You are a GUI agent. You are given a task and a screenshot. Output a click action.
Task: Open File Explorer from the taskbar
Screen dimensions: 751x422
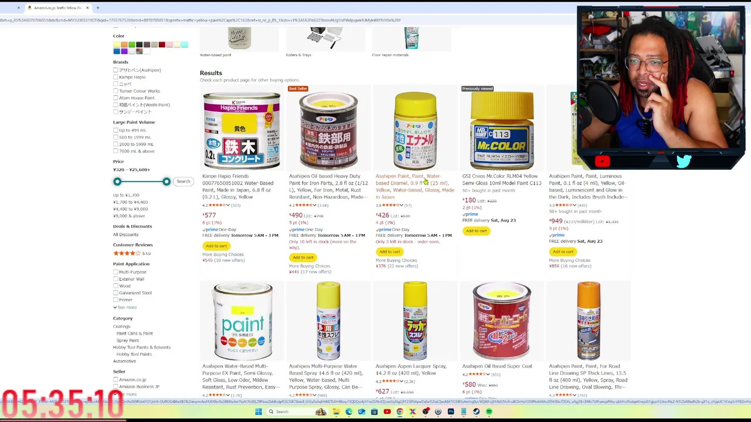click(336, 411)
